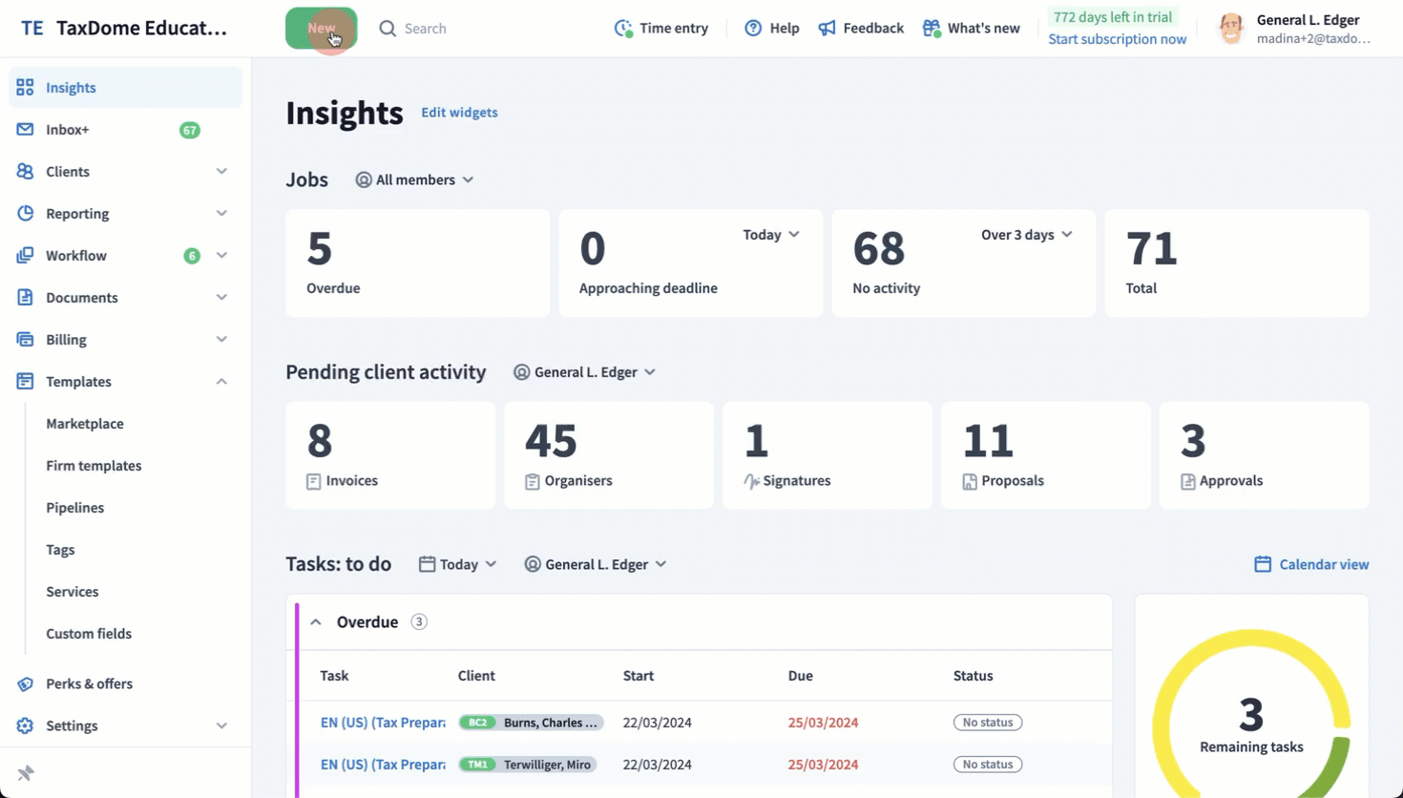Click the Feedback megaphone icon
The width and height of the screenshot is (1403, 798).
(x=827, y=29)
